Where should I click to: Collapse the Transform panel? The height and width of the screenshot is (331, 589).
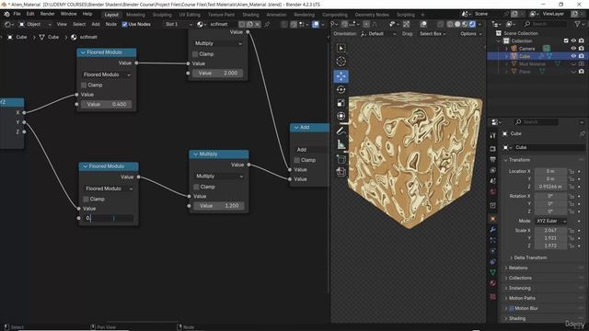[519, 160]
